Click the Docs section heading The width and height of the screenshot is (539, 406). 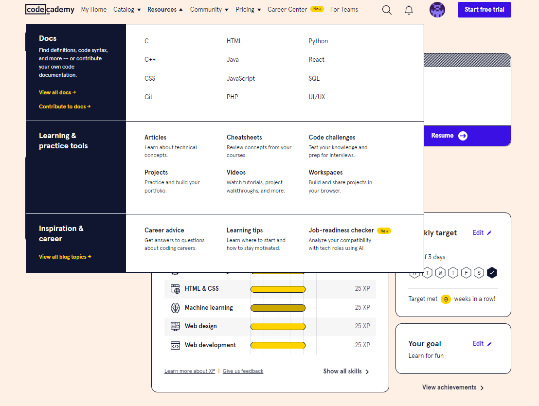point(48,38)
